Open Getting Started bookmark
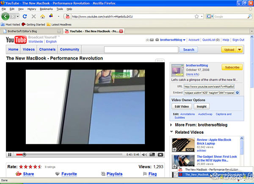The image size is (254, 184). [33, 25]
